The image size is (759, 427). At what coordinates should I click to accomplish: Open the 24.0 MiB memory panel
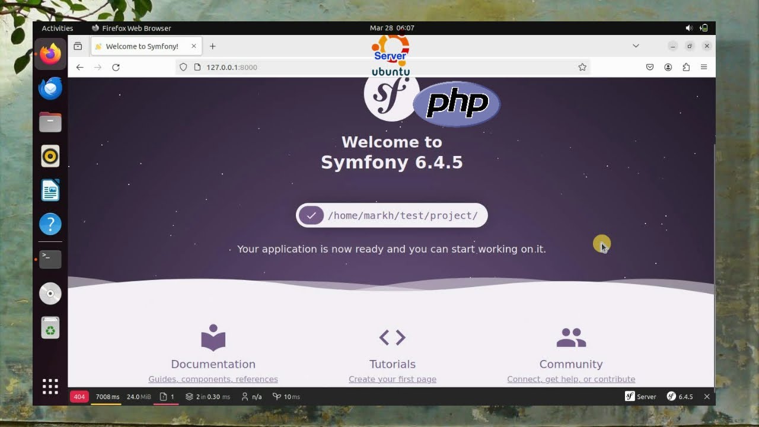(x=139, y=397)
